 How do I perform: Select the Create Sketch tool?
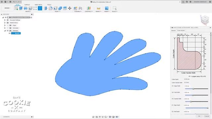[16, 8]
